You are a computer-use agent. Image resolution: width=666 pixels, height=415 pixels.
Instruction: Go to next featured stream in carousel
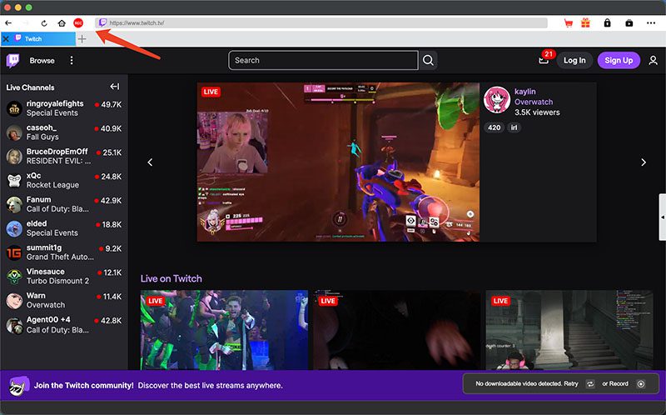[644, 162]
